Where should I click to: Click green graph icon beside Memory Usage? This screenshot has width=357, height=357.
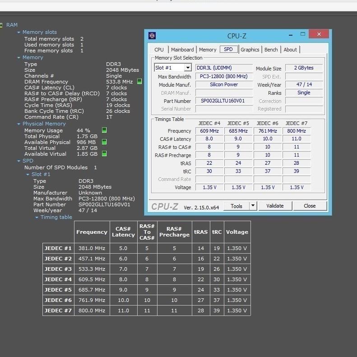[104, 130]
